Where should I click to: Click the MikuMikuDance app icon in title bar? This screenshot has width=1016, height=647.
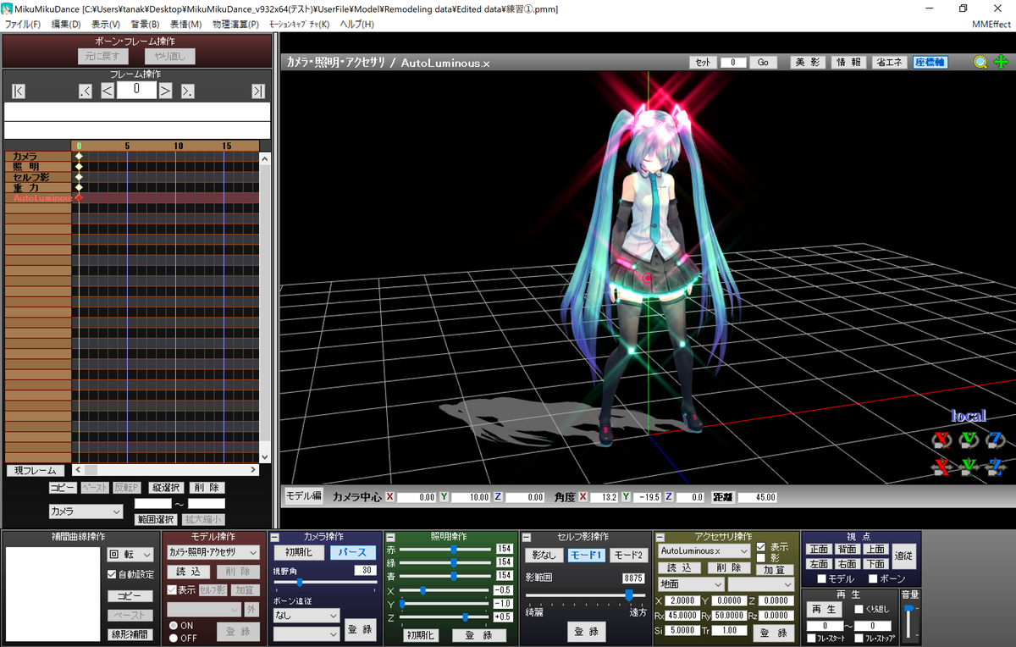7,8
